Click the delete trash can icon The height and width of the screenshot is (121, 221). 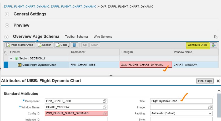click(75, 45)
